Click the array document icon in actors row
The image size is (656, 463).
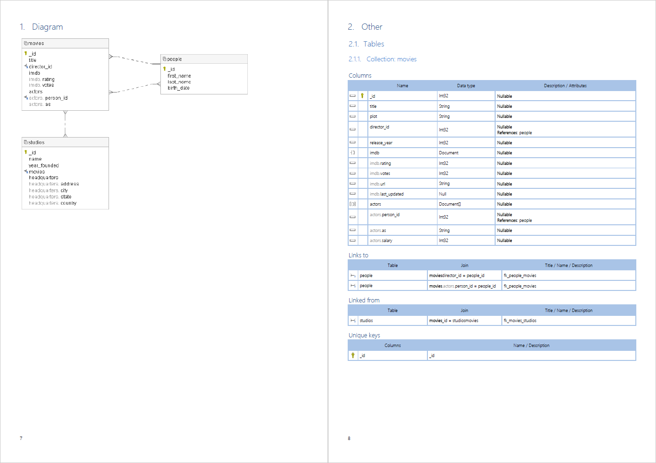pyautogui.click(x=352, y=204)
